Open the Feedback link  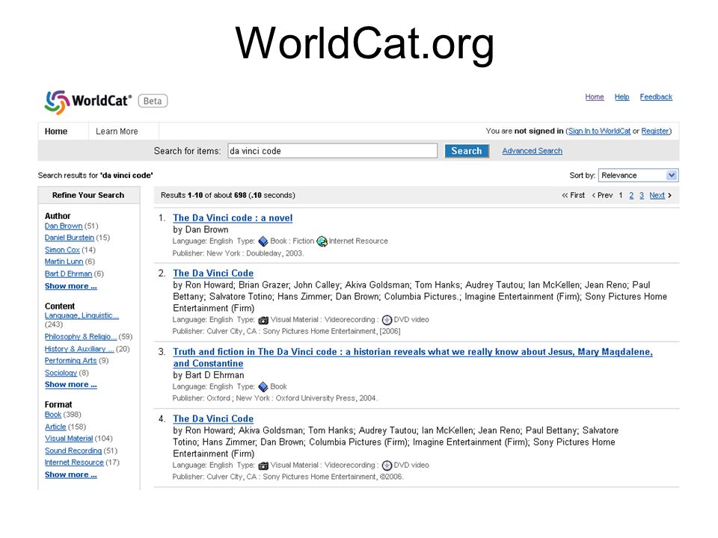656,97
